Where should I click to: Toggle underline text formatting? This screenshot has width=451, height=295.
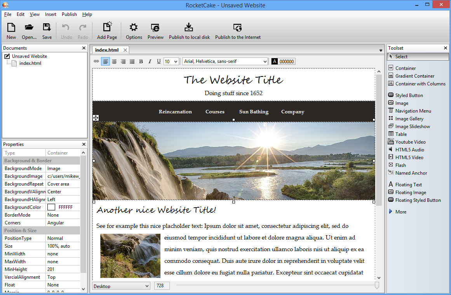click(159, 61)
